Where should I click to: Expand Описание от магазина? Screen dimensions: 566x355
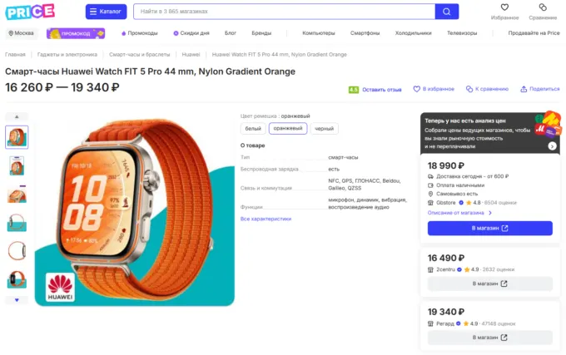[459, 213]
